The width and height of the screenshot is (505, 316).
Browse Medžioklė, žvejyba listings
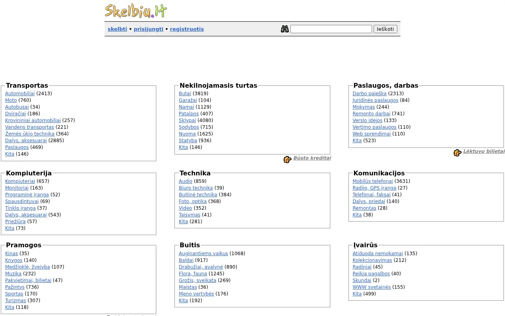[28, 267]
